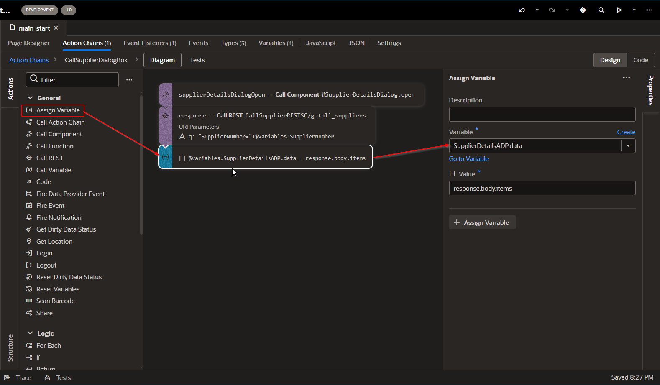Viewport: 660px width, 385px height.
Task: Select For Each logic action
Action: tap(43, 345)
